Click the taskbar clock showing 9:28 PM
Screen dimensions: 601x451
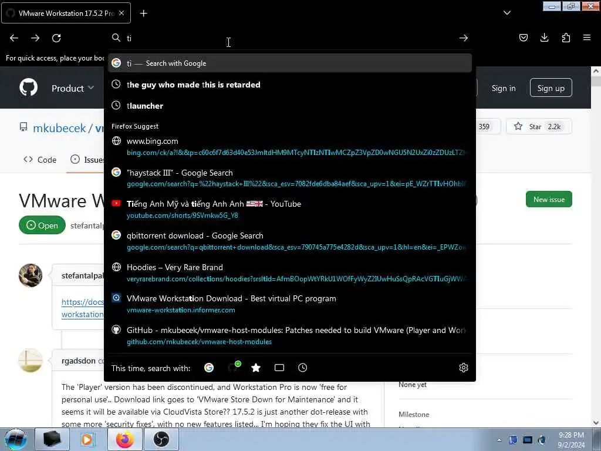click(x=571, y=440)
